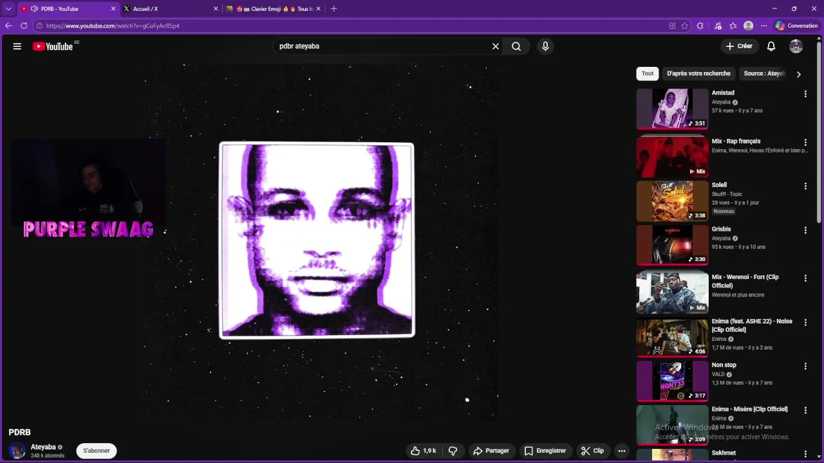Clear the search text with the X icon

pos(496,46)
